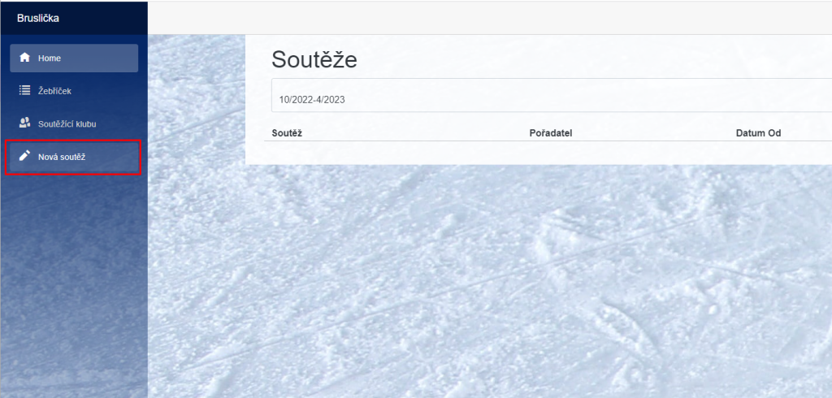
Task: Go to Soutěžící klubu section
Action: (x=74, y=123)
